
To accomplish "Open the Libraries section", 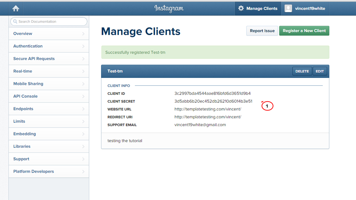I will point(49,146).
